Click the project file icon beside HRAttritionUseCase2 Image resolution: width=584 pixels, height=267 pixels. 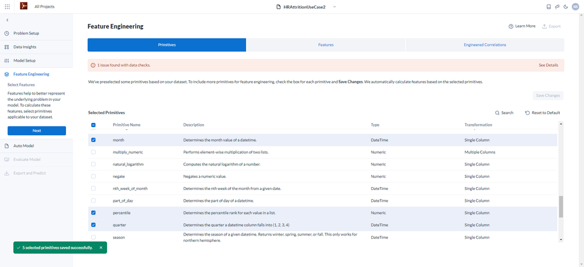pos(278,6)
